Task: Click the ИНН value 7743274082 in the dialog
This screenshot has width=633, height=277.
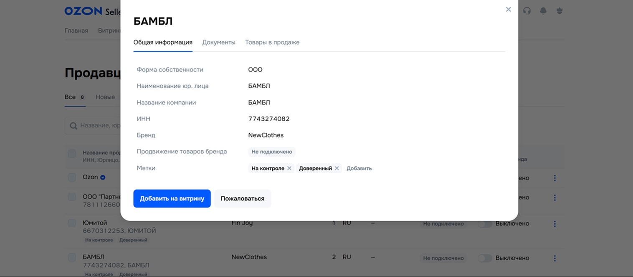Action: pyautogui.click(x=269, y=119)
